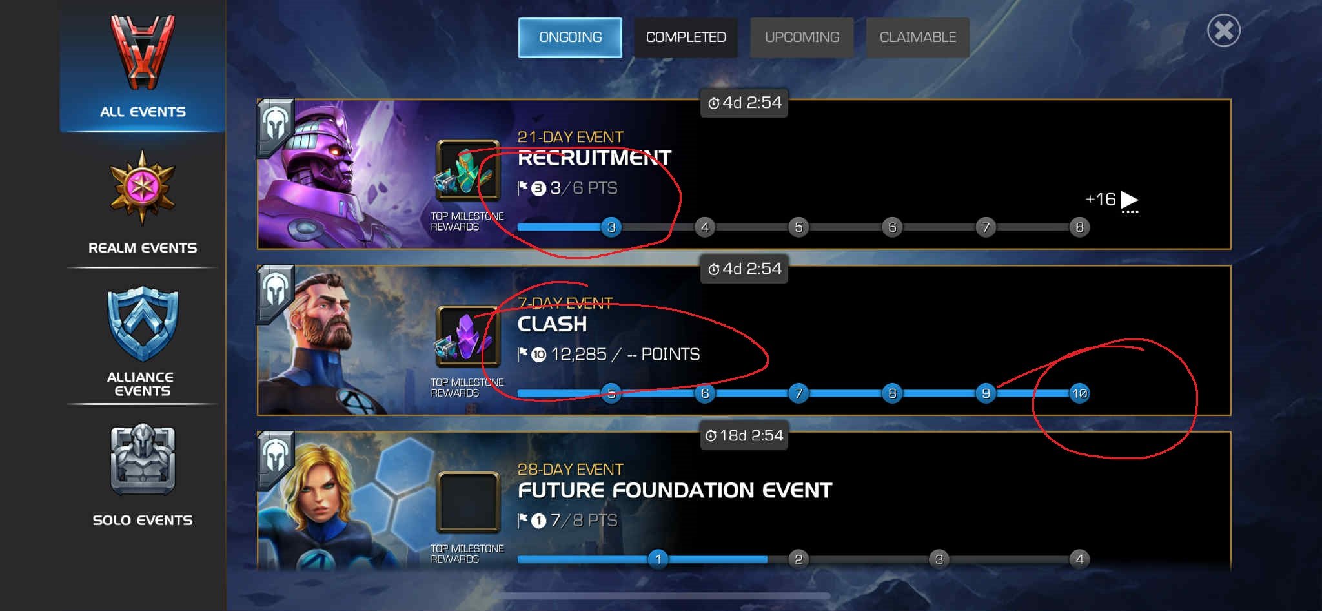The width and height of the screenshot is (1322, 611).
Task: Expand the +16 more milestones arrow
Action: [1112, 200]
